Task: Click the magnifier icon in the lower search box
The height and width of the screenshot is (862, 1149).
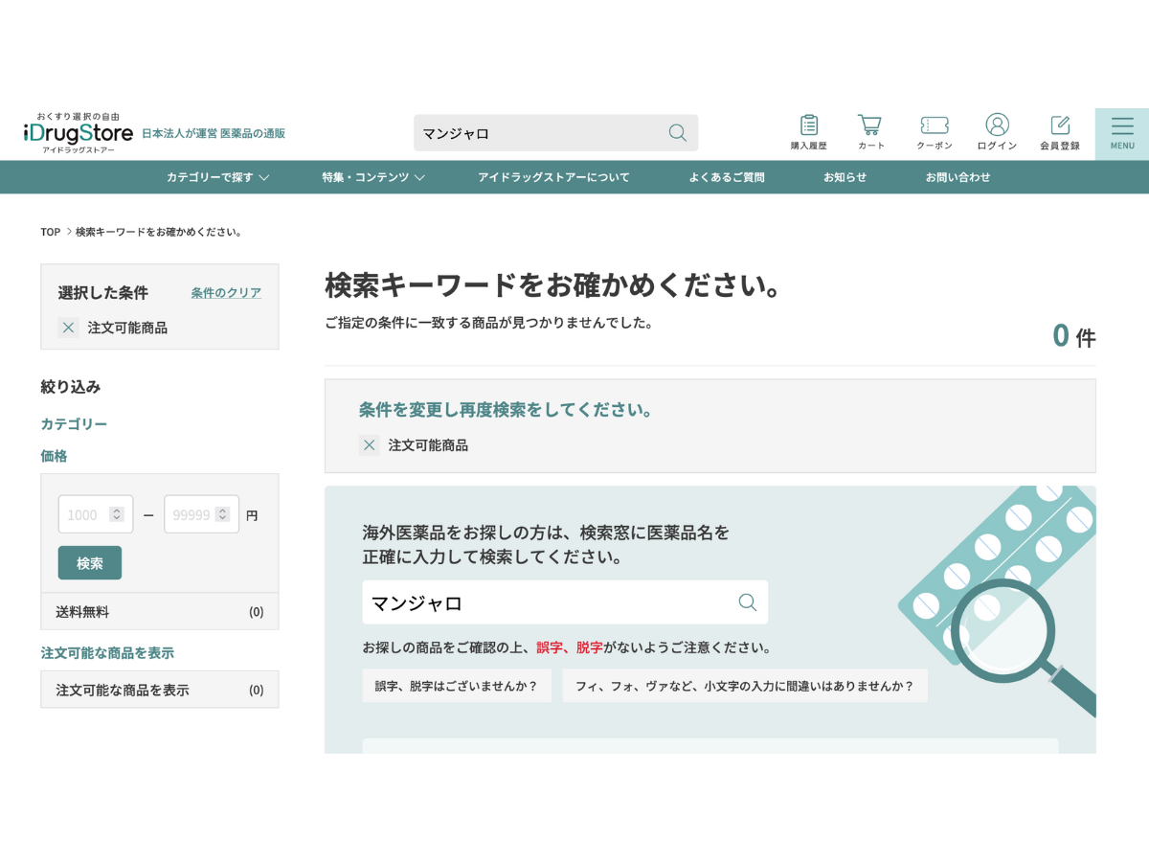Action: point(748,602)
